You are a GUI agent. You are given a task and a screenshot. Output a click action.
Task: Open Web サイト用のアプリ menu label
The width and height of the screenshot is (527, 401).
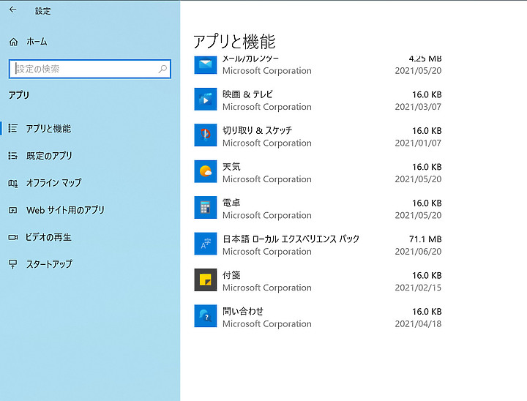pyautogui.click(x=65, y=210)
